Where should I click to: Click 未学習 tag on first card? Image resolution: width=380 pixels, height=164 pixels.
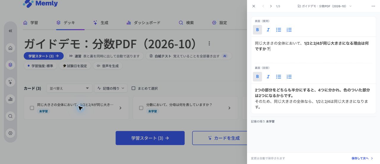click(43, 111)
